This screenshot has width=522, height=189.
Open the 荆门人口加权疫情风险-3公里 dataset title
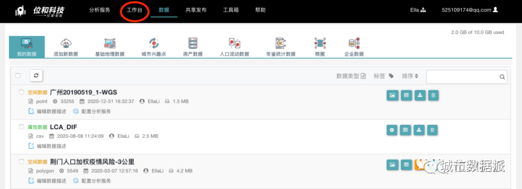pyautogui.click(x=92, y=162)
